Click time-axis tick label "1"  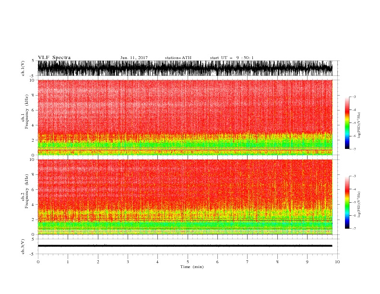[68, 262]
